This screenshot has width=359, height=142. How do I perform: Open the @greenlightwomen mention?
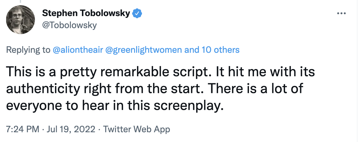click(144, 50)
